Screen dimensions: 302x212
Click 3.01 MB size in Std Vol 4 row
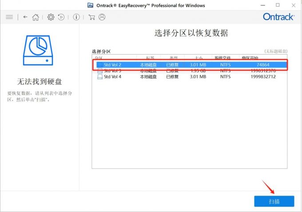(198, 77)
